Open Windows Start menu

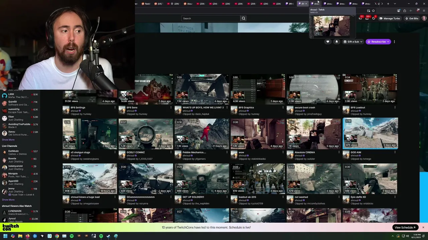click(5, 236)
